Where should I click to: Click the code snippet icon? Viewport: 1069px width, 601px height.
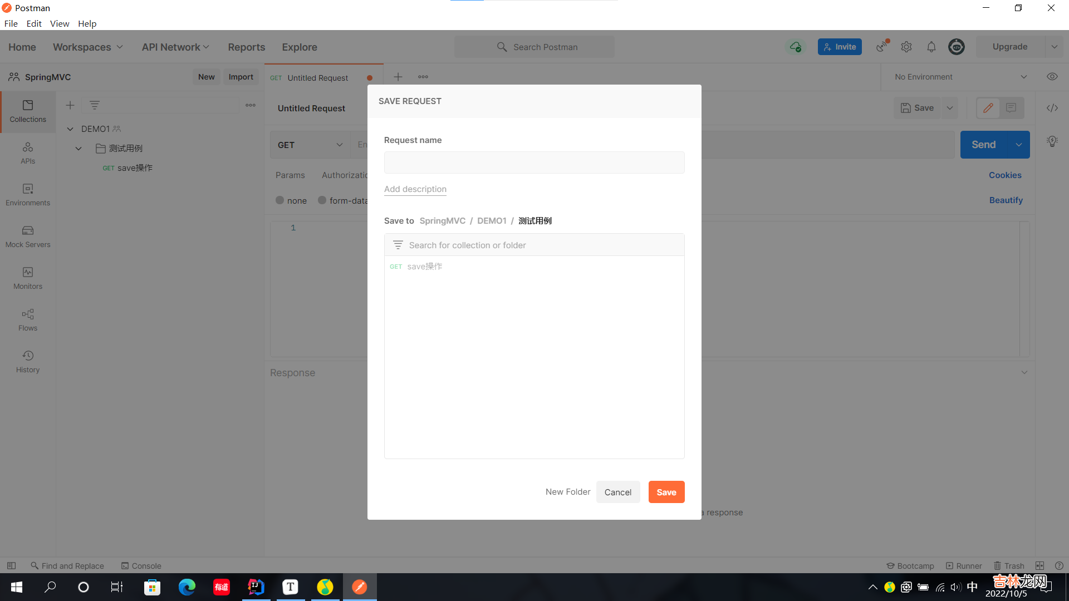pos(1052,108)
